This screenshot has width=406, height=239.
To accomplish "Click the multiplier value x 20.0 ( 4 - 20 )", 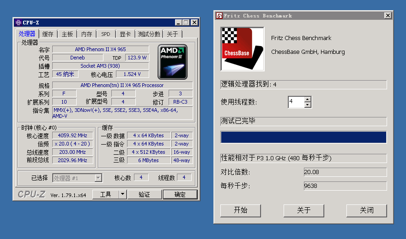I will click(73, 144).
